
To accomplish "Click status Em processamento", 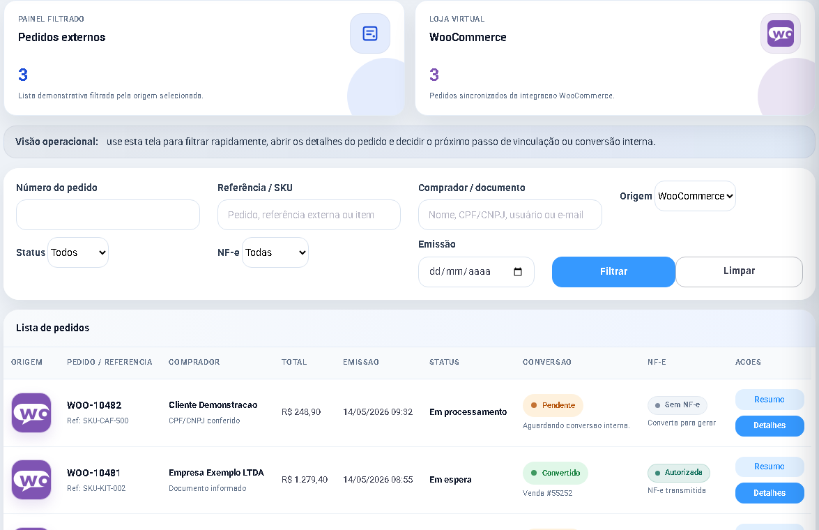I will tap(468, 412).
